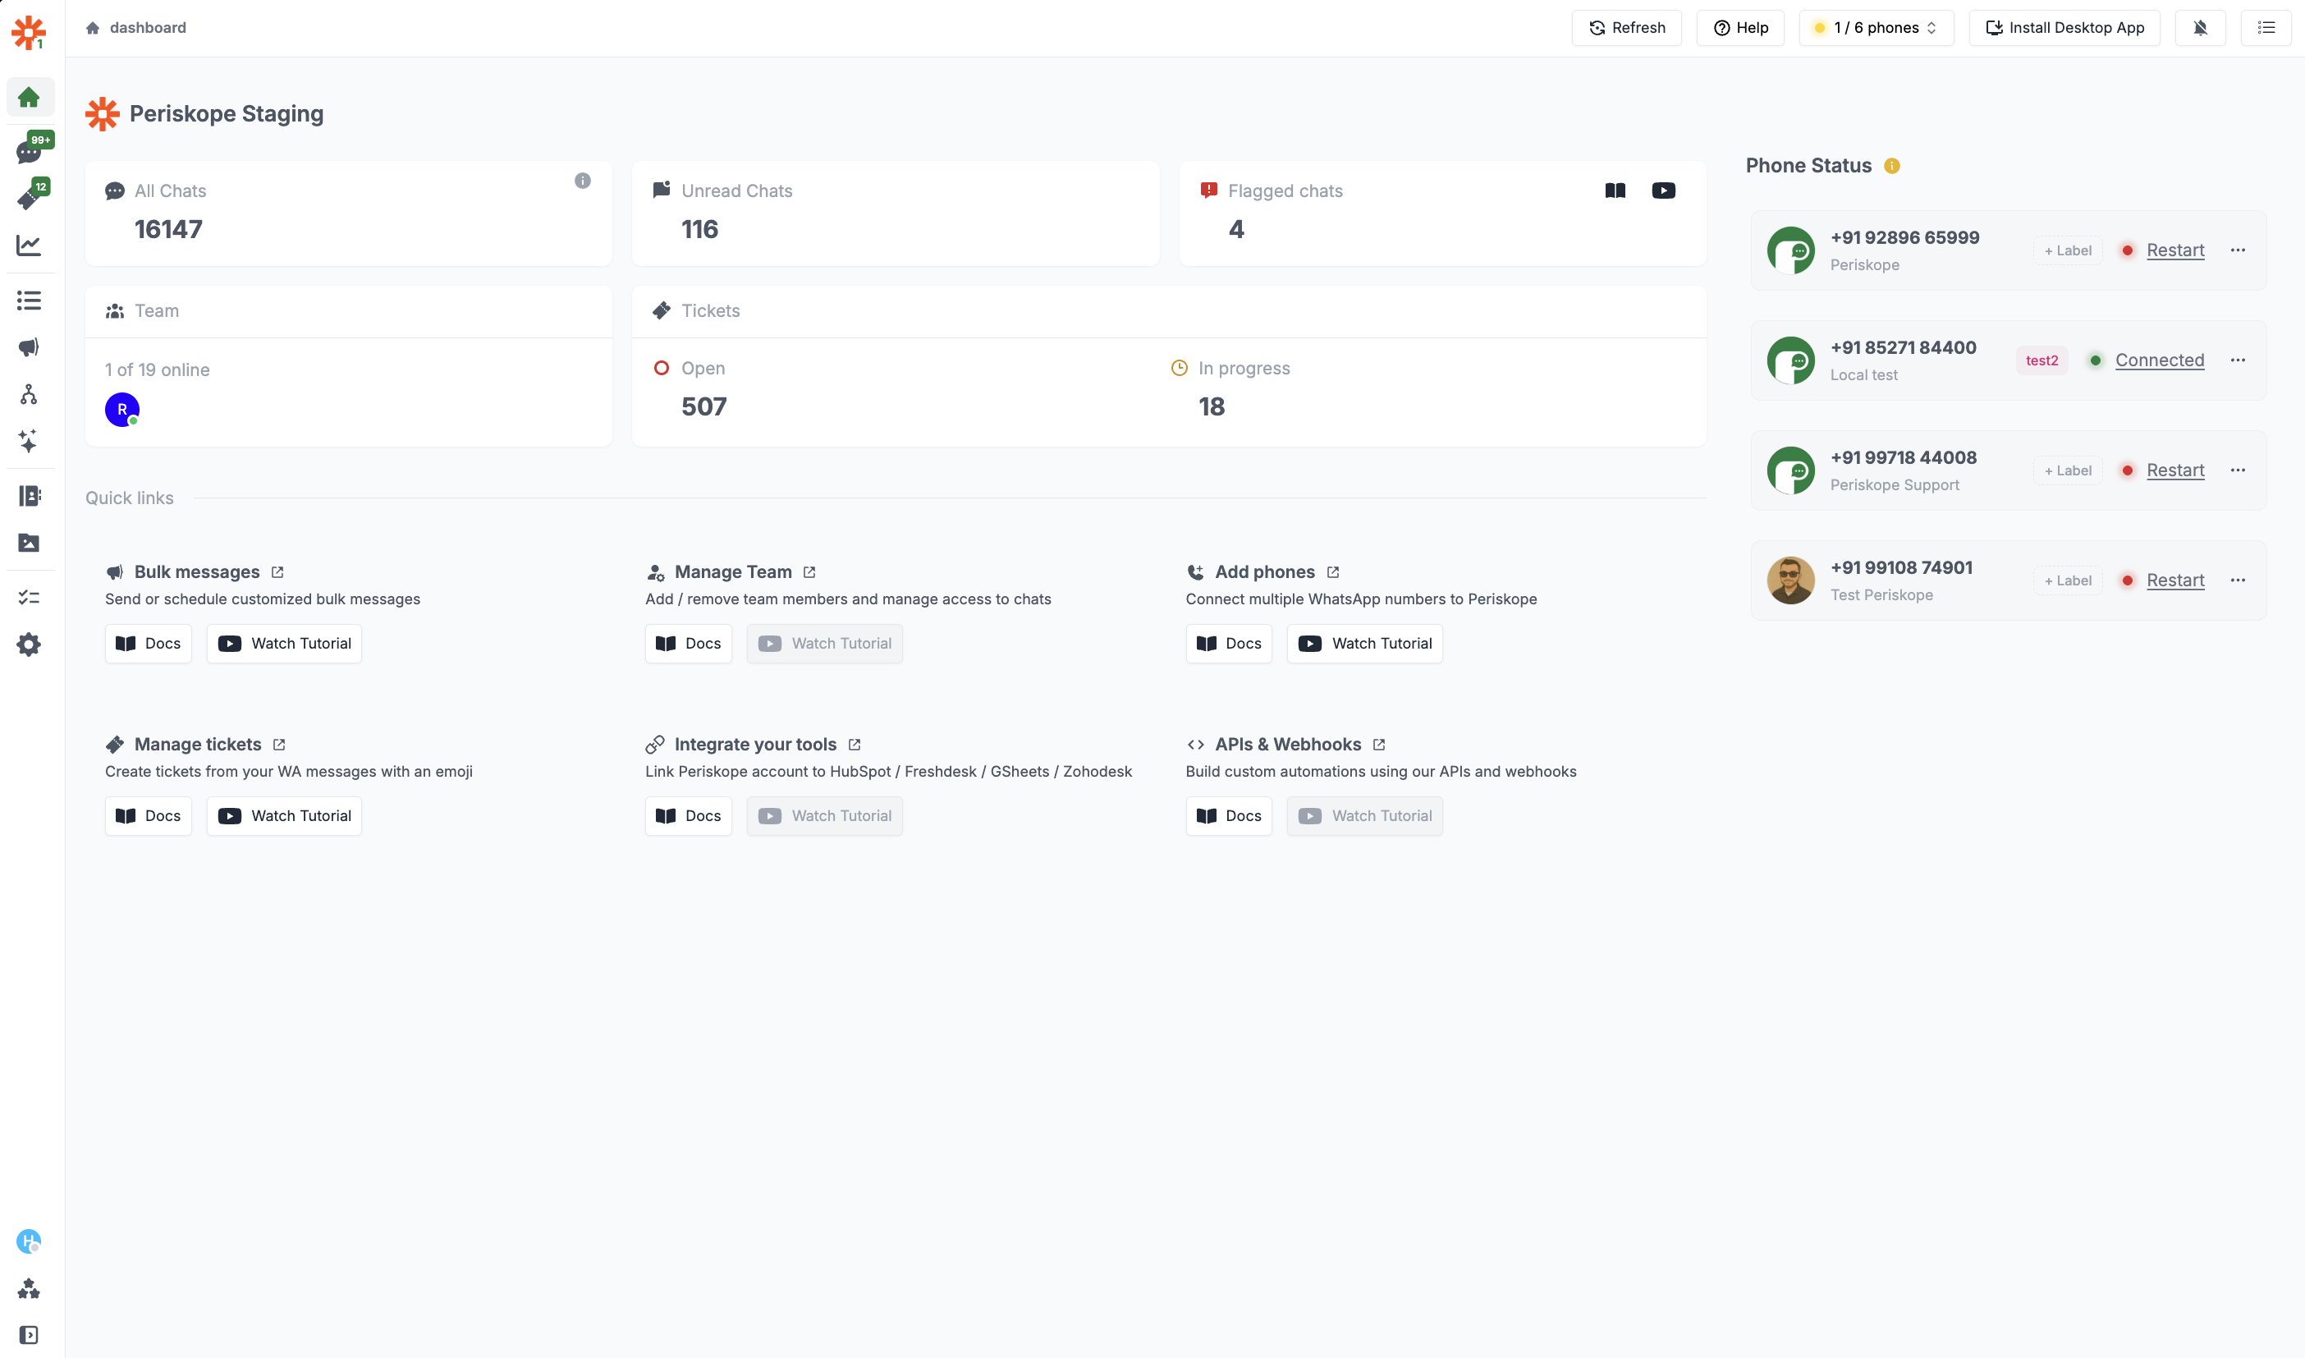Click the All Chats info icon
The width and height of the screenshot is (2305, 1358).
582,181
